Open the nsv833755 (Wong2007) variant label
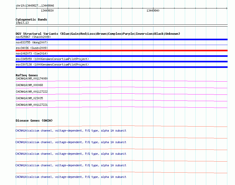This screenshot has width=235, height=185. point(32,42)
